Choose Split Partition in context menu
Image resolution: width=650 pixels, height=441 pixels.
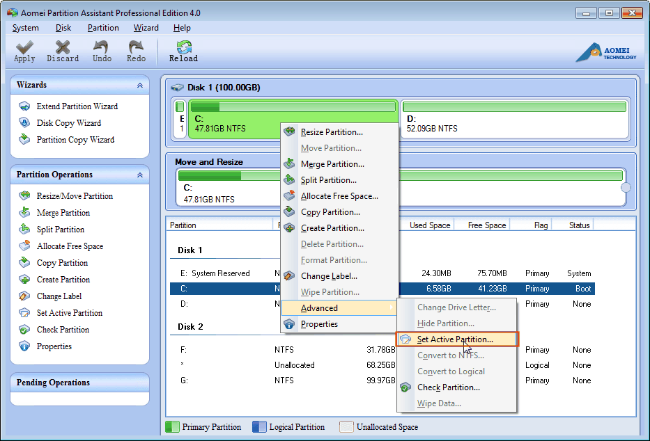coord(339,180)
